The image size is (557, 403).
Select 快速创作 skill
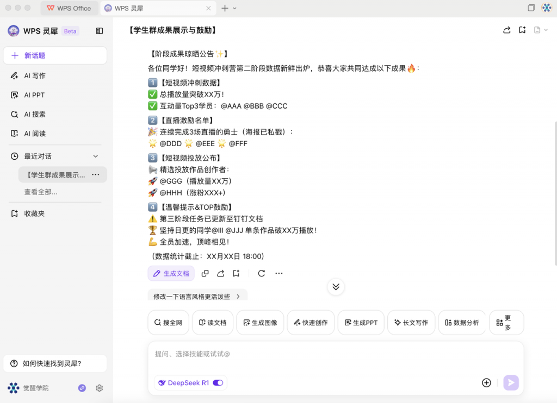[311, 323]
